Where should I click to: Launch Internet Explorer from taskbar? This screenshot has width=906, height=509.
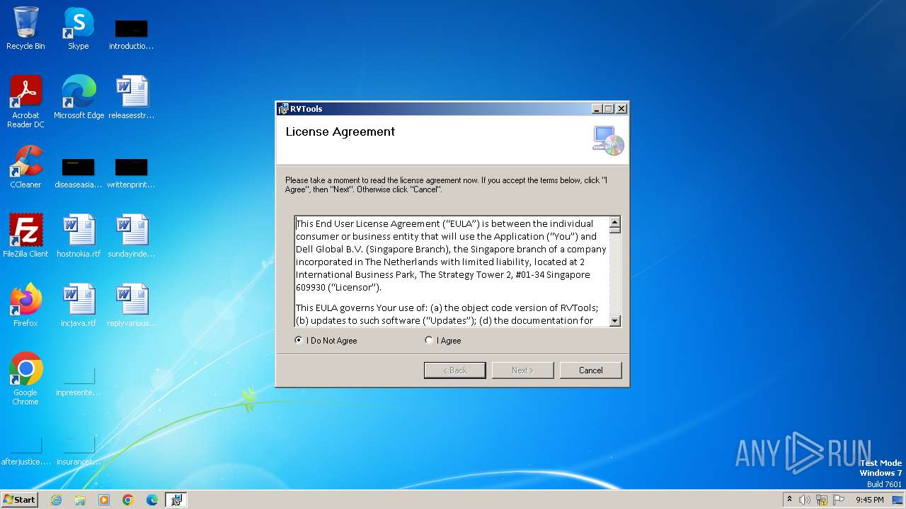point(56,500)
